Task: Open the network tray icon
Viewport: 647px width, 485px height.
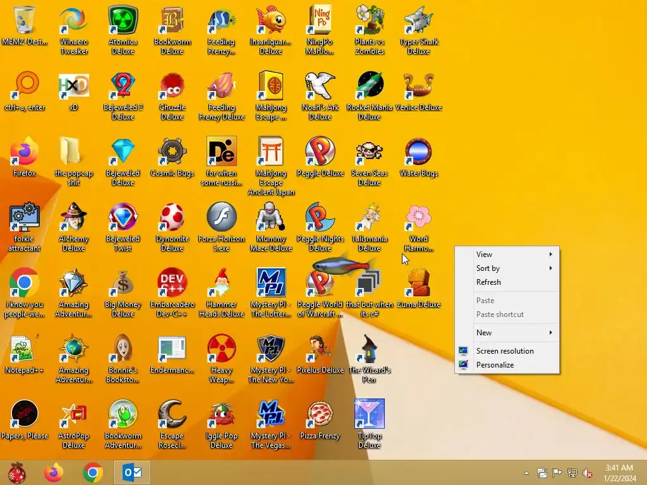Action: pos(572,473)
